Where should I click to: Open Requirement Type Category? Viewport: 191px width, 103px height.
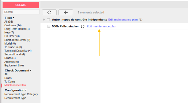(21, 94)
